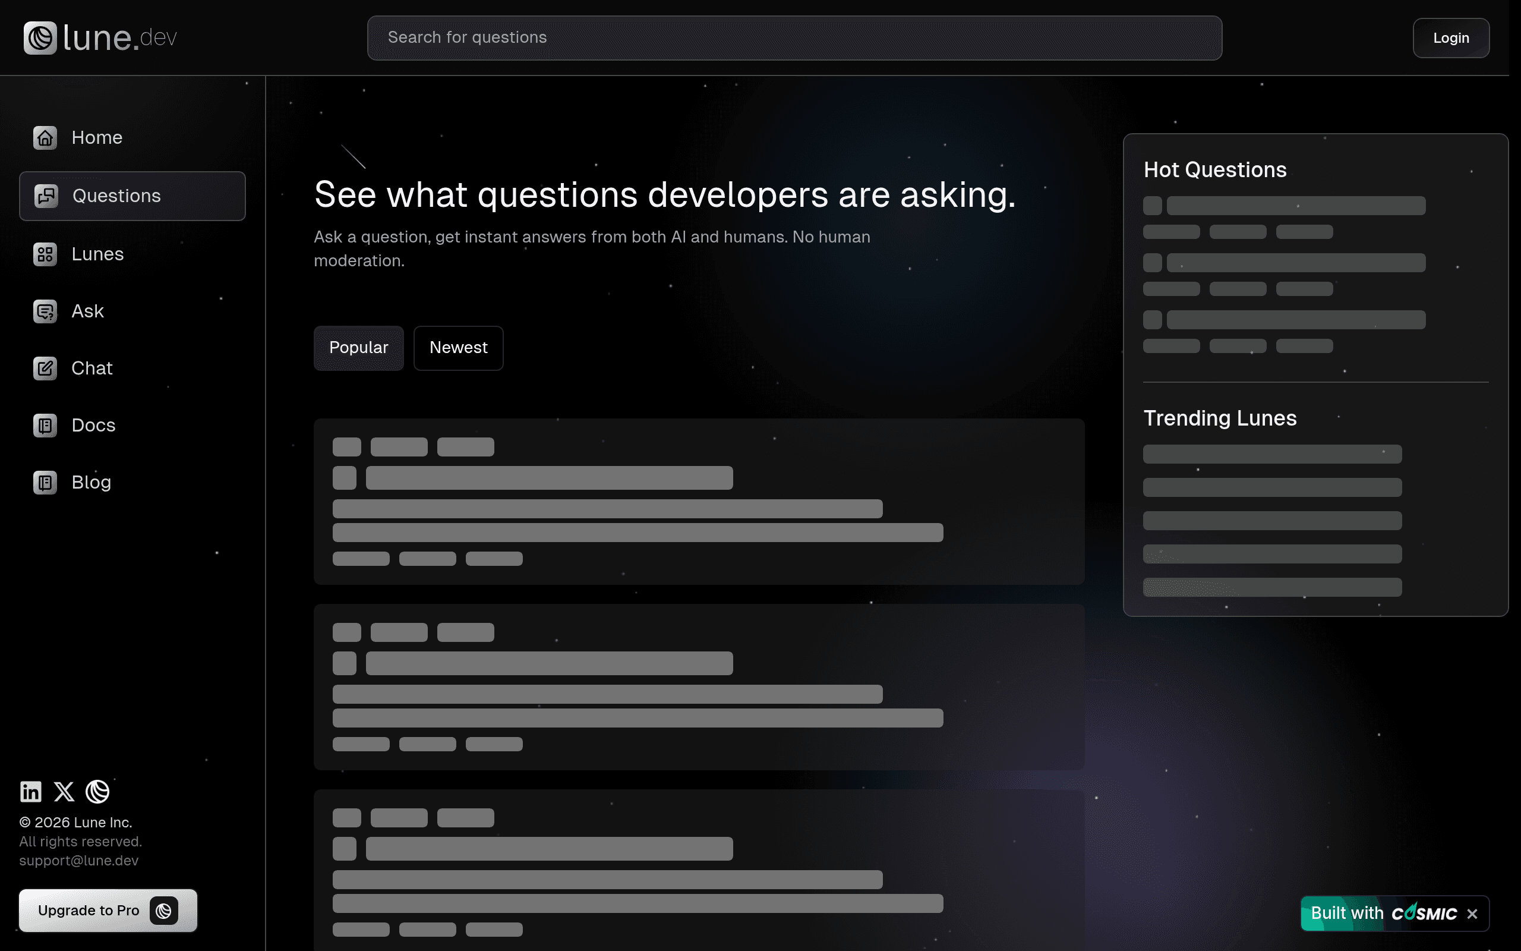The height and width of the screenshot is (951, 1521).
Task: Click the Login button
Action: (1451, 37)
